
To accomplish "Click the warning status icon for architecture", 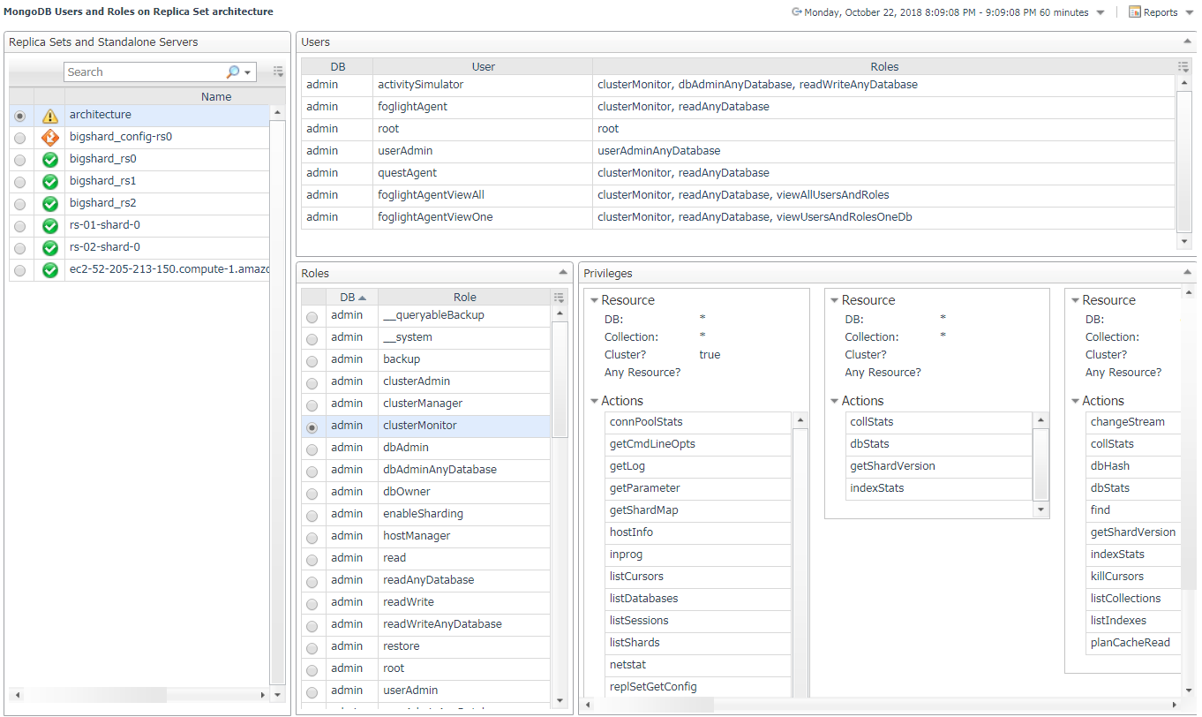I will 50,116.
